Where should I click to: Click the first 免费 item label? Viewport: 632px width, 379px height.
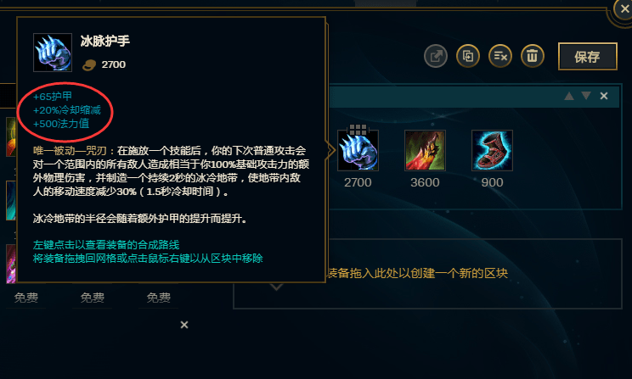pos(26,298)
